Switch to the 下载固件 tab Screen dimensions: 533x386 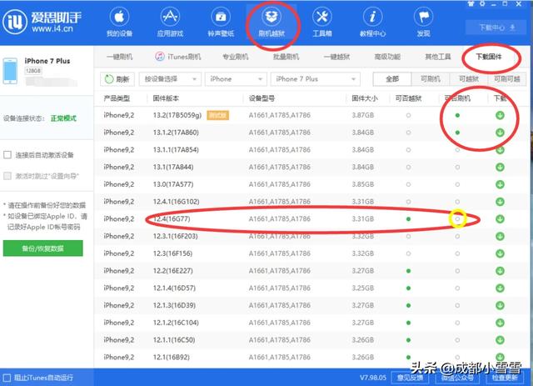click(x=489, y=57)
